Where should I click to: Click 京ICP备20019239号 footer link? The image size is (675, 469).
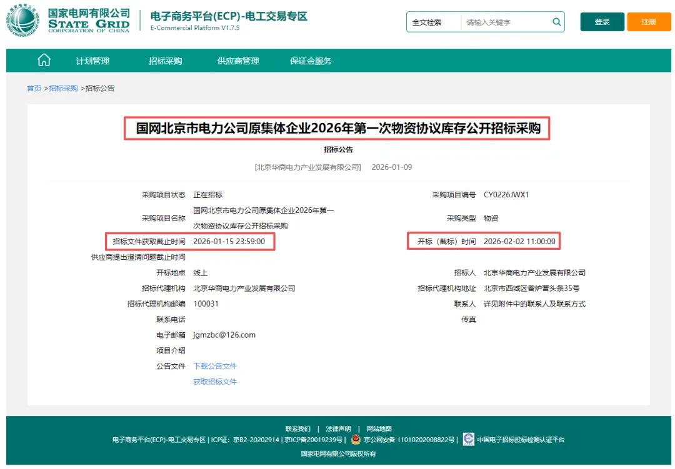[313, 439]
